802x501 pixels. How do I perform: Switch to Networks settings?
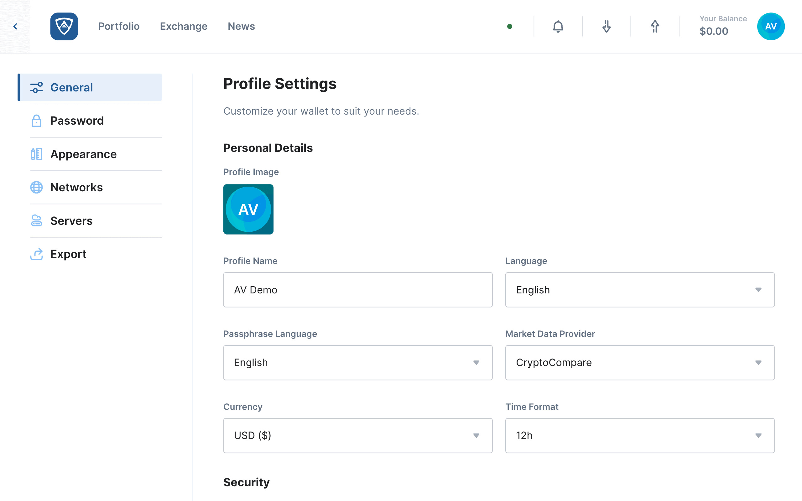[96, 188]
